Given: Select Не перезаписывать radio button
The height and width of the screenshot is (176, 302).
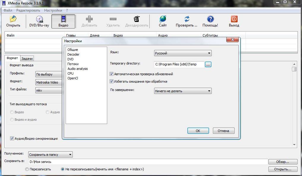Looking at the screenshot, I should [x=62, y=169].
